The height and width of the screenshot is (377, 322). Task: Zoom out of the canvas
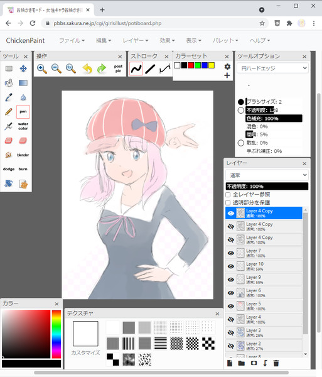56,68
